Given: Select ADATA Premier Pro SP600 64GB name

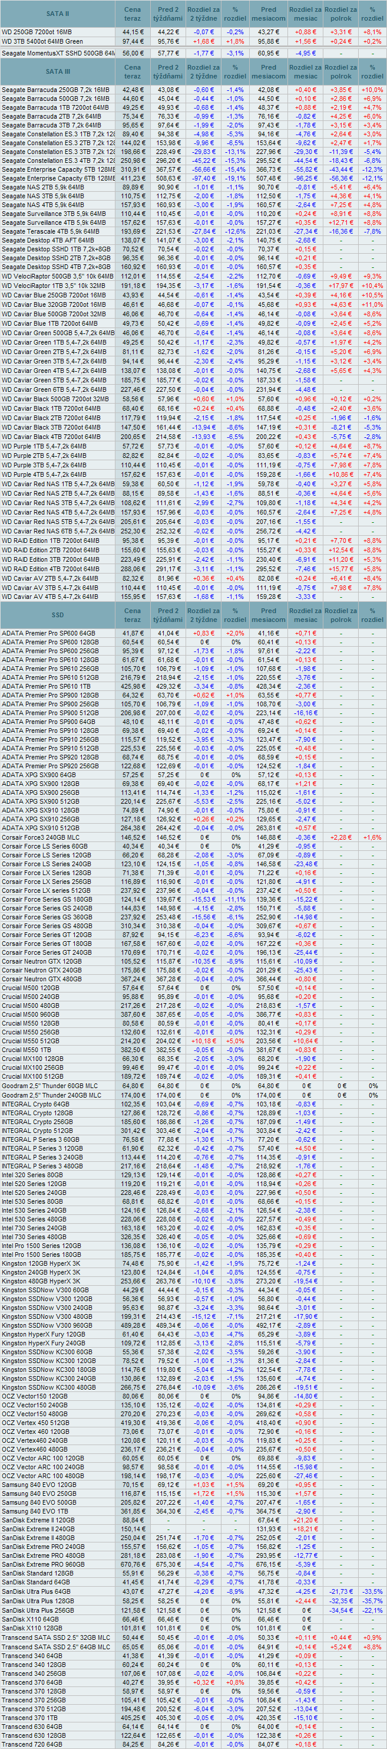Looking at the screenshot, I should tap(49, 633).
